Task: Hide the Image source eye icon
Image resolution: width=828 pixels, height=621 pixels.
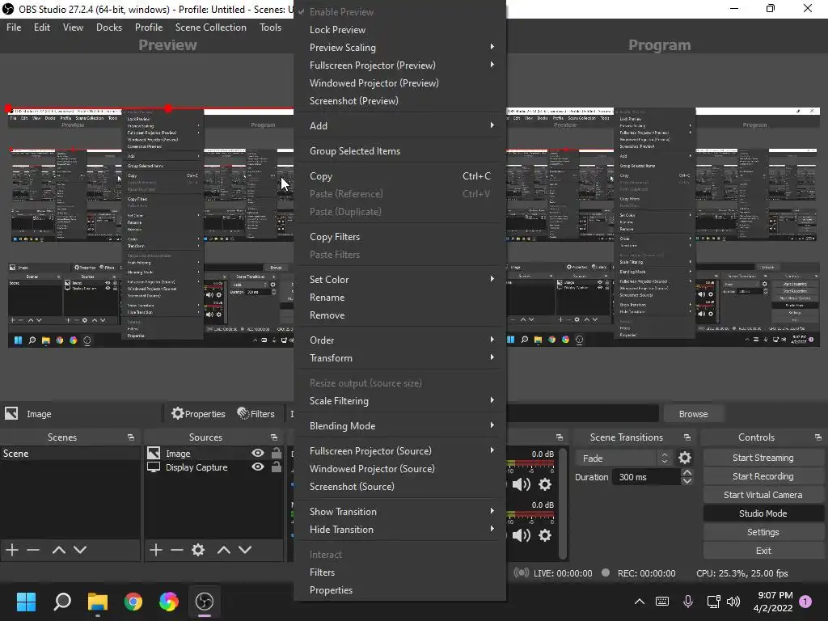Action: pyautogui.click(x=258, y=453)
